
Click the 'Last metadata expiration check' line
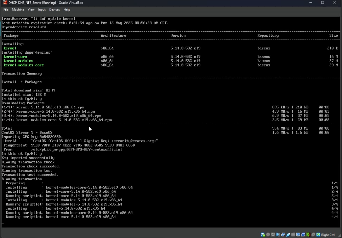pyautogui.click(x=85, y=23)
